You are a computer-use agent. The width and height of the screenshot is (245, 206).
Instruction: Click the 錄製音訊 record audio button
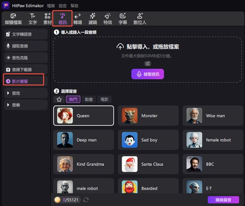[x=148, y=74]
